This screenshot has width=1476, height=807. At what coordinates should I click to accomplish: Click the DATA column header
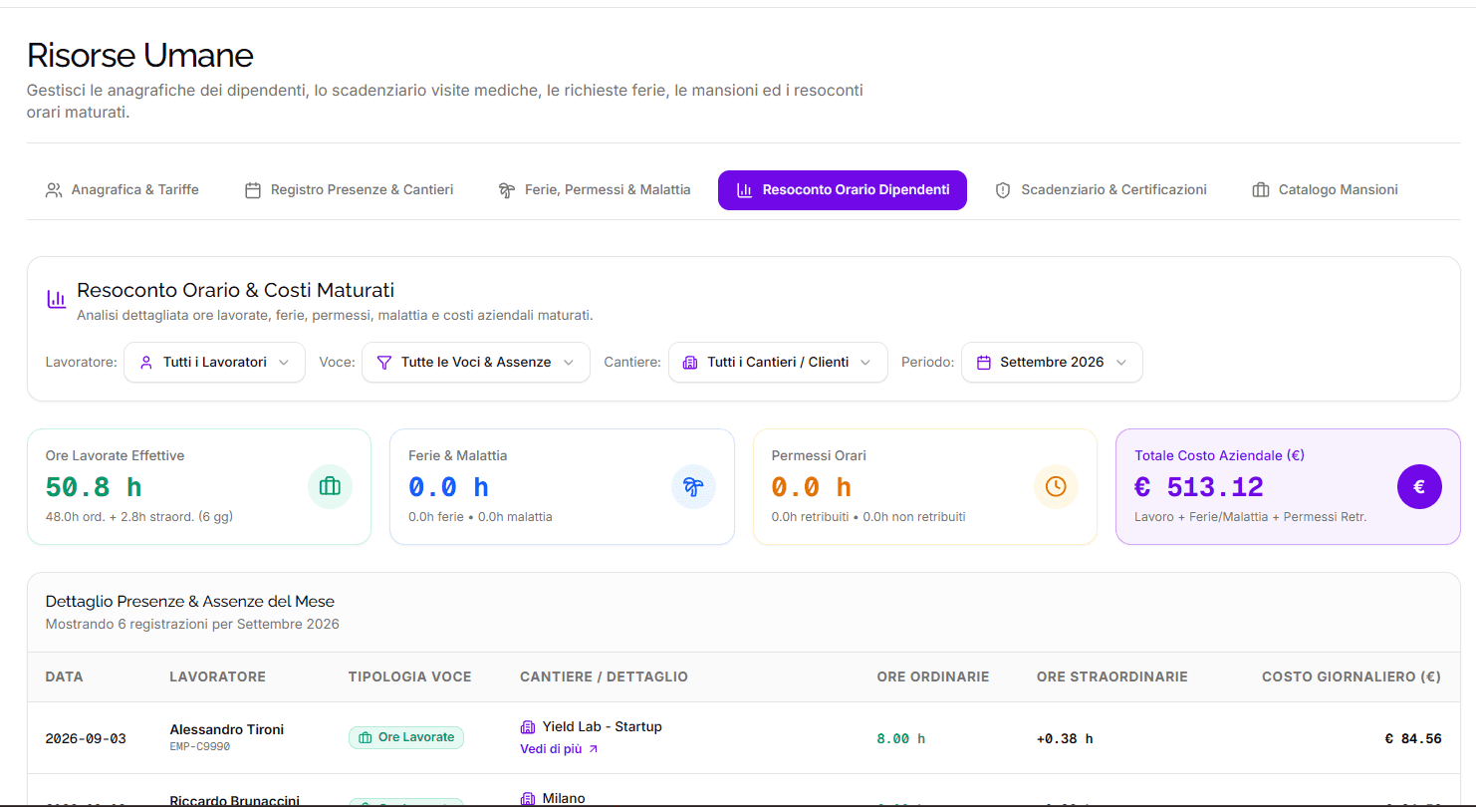click(x=65, y=677)
